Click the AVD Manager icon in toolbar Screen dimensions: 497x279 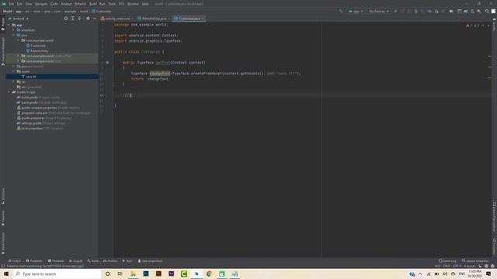point(472,11)
